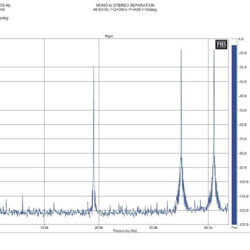Click the 0.0 value atop the power scale
The image size is (250, 250).
coord(241,39)
